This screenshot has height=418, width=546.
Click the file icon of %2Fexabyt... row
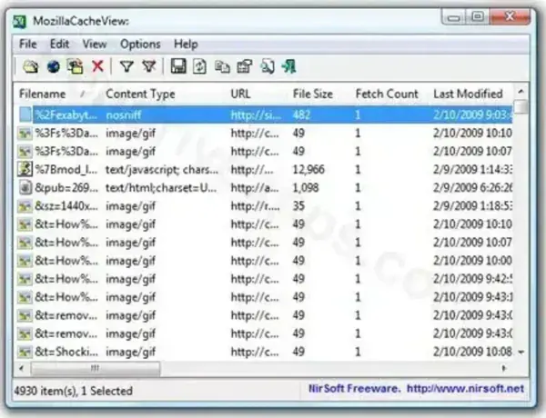(25, 114)
